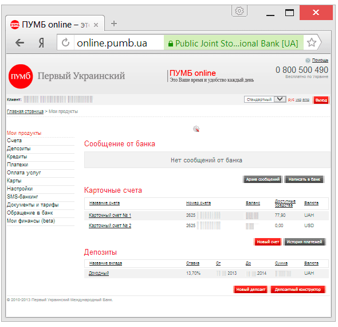Open Документы и тарифы in sidebar

[33, 205]
